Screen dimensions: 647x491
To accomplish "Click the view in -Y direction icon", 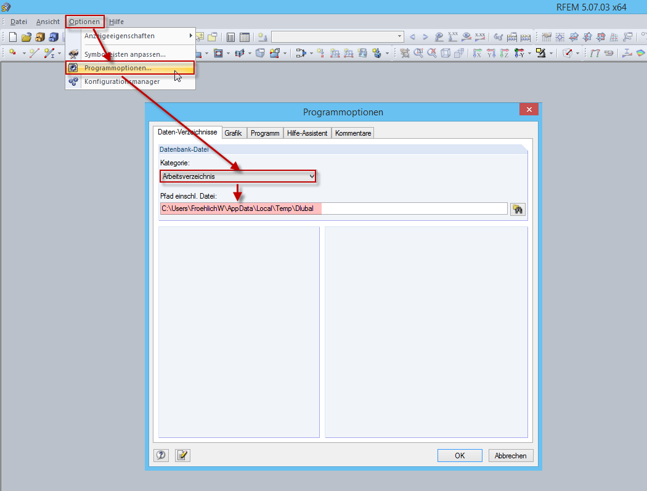I will (519, 53).
